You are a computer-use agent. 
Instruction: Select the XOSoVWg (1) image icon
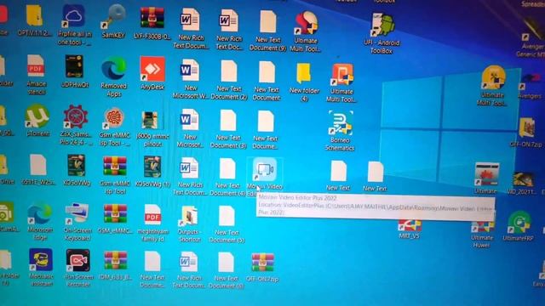pos(152,167)
